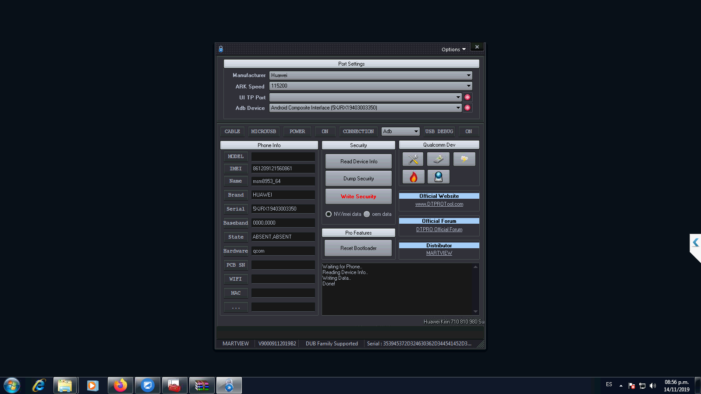701x394 pixels.
Task: Click the Name value msm8953_64 field
Action: click(x=283, y=181)
